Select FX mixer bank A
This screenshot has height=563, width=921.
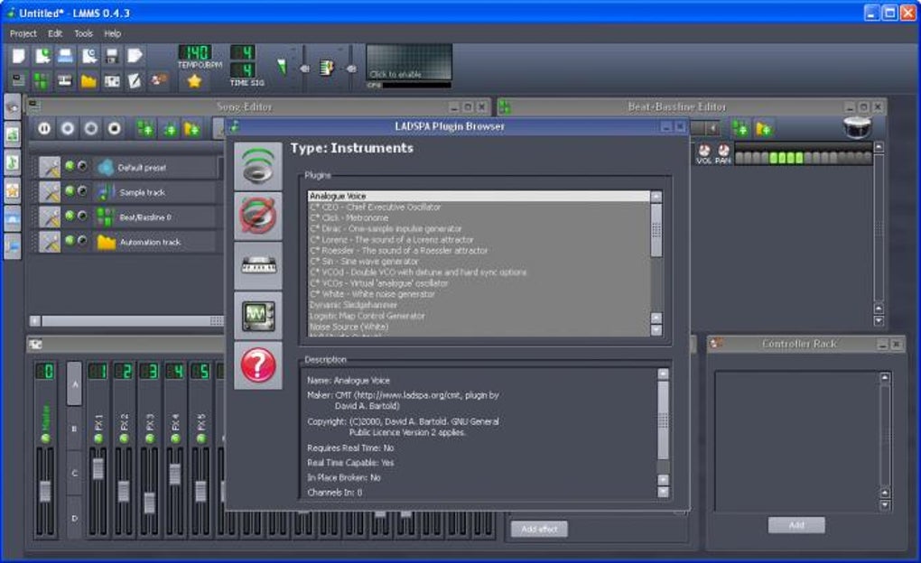click(75, 384)
